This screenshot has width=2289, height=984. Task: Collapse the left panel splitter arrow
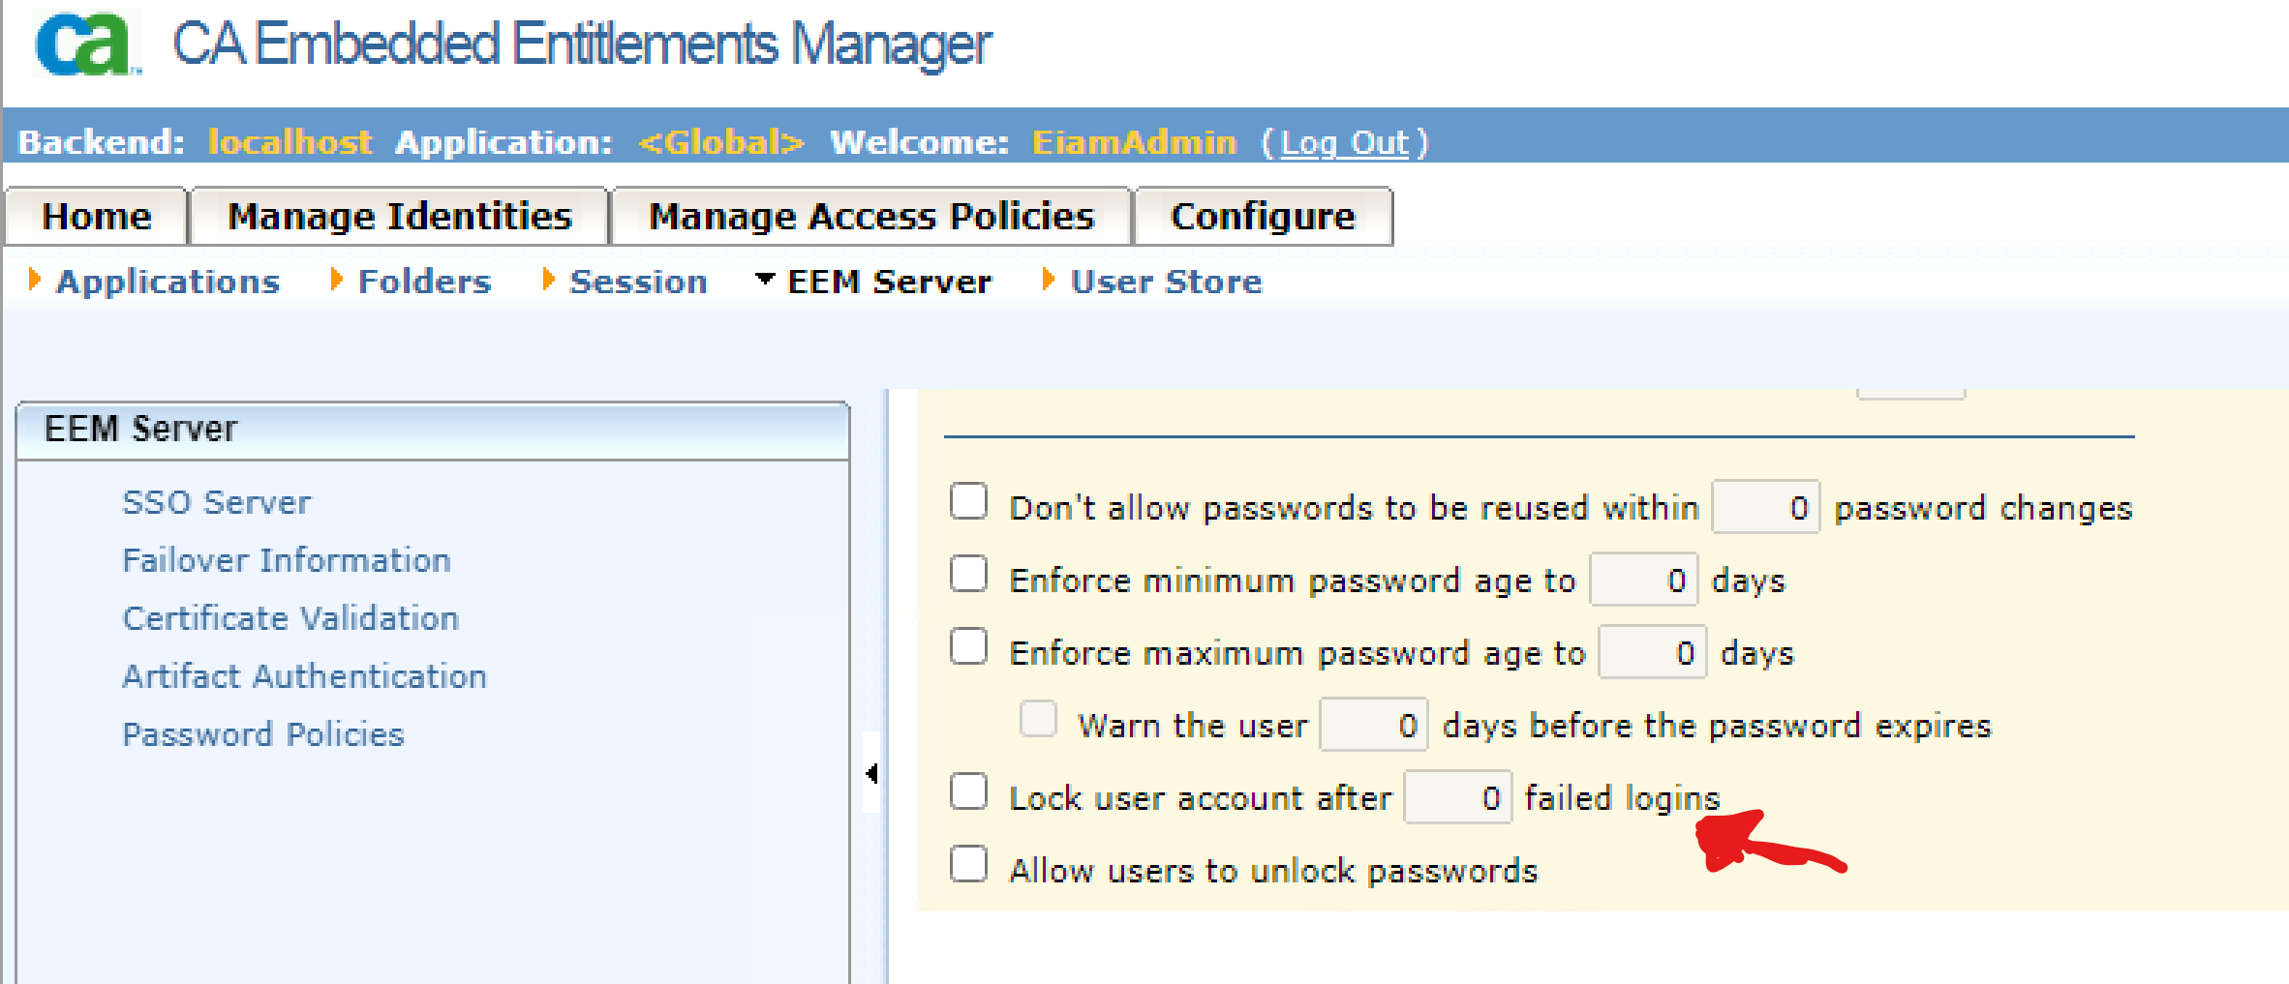tap(871, 773)
